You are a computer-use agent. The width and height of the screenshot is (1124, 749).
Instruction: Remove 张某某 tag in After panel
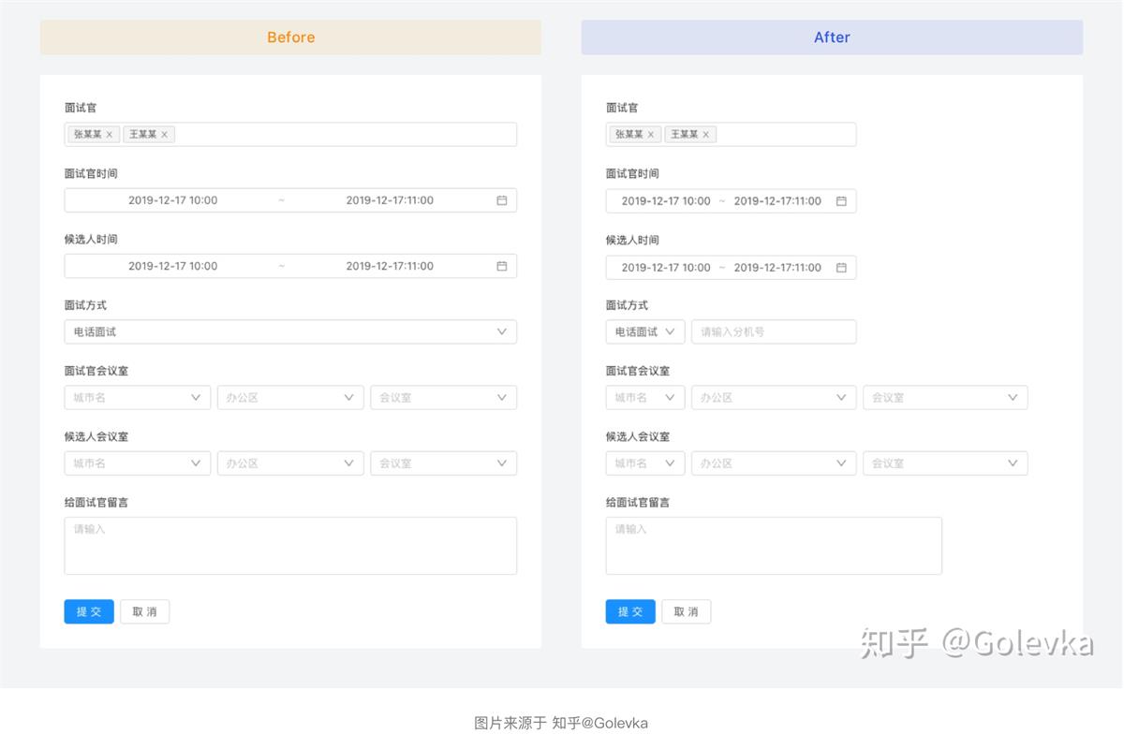point(651,135)
